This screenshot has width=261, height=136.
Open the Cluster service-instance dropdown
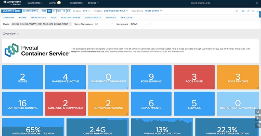(x=42, y=24)
